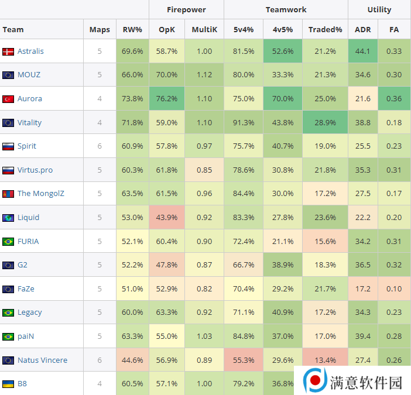Screen dimensions: 411x395
Task: Click The MongolZ FA cell 0.17
Action: point(394,194)
